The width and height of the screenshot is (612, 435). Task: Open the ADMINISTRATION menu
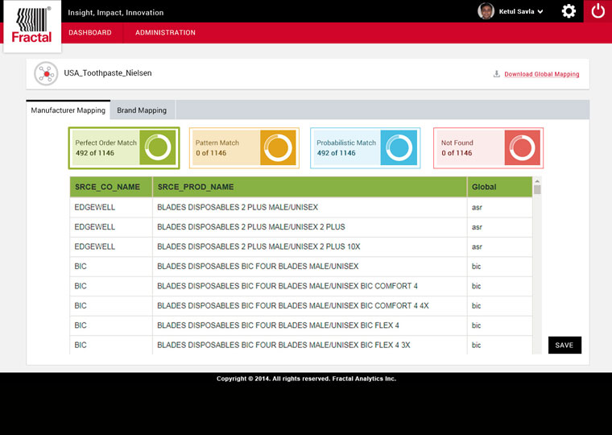165,32
